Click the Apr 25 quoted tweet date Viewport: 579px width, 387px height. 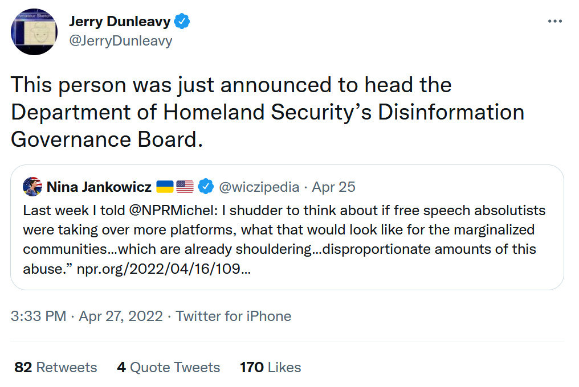pos(333,187)
